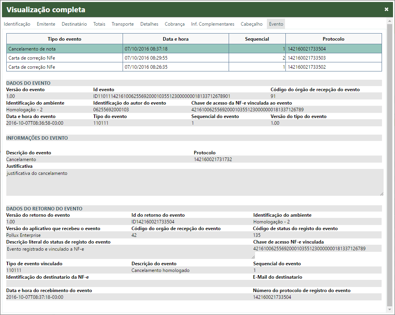The image size is (395, 315).
Task: Close the Visualização completa dialog
Action: (386, 9)
